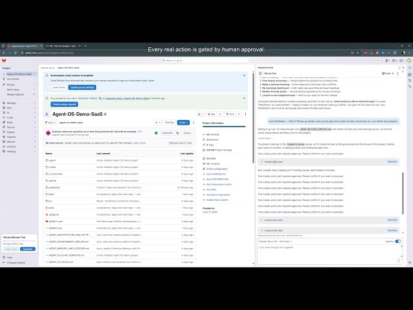The width and height of the screenshot is (413, 310).
Task: Reload the browser page
Action: tap(15, 53)
